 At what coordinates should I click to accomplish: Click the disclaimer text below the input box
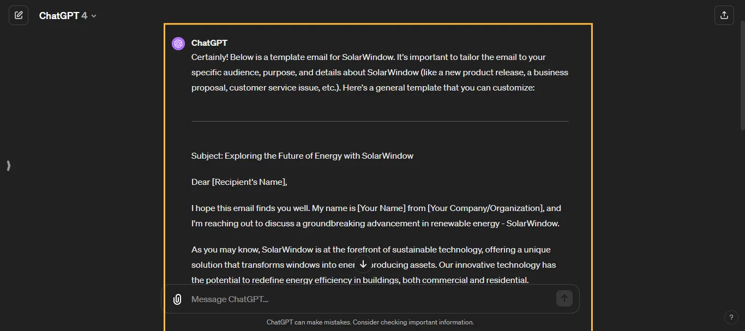(370, 322)
